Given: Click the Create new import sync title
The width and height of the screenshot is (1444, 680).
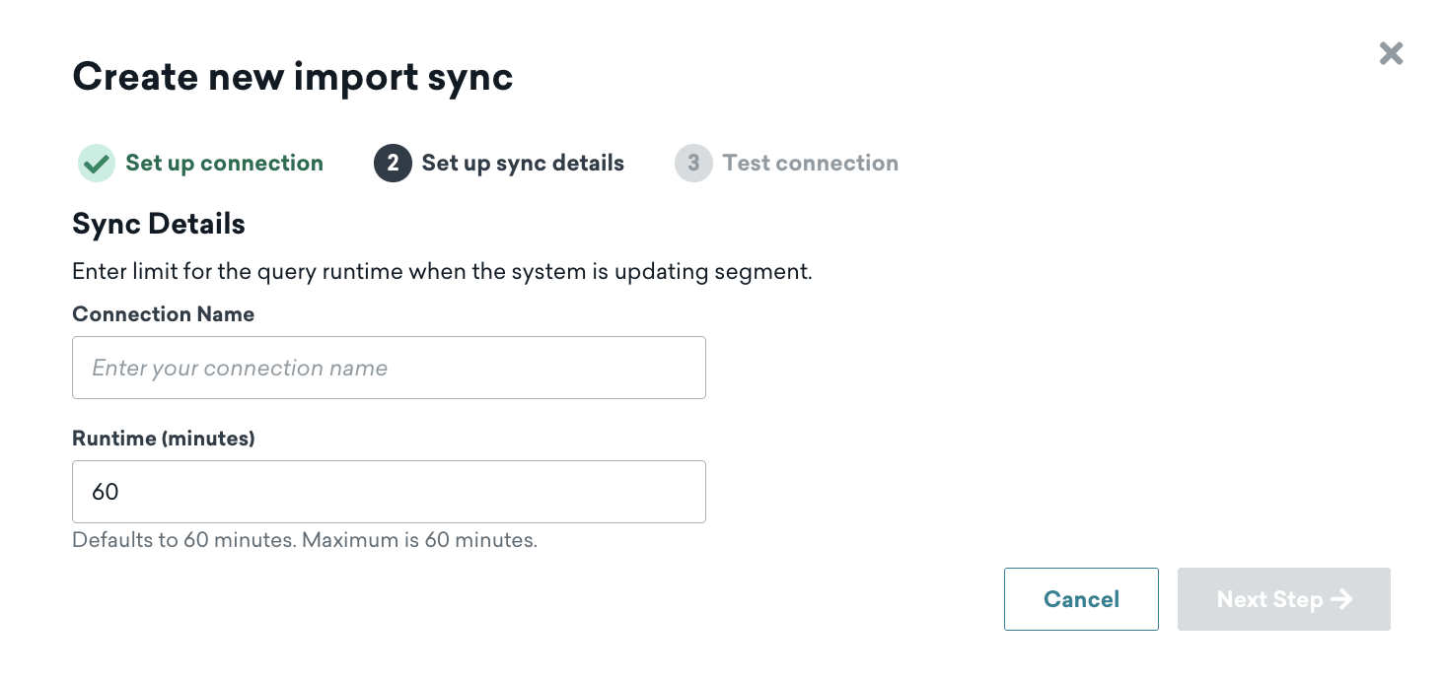Looking at the screenshot, I should [x=293, y=77].
